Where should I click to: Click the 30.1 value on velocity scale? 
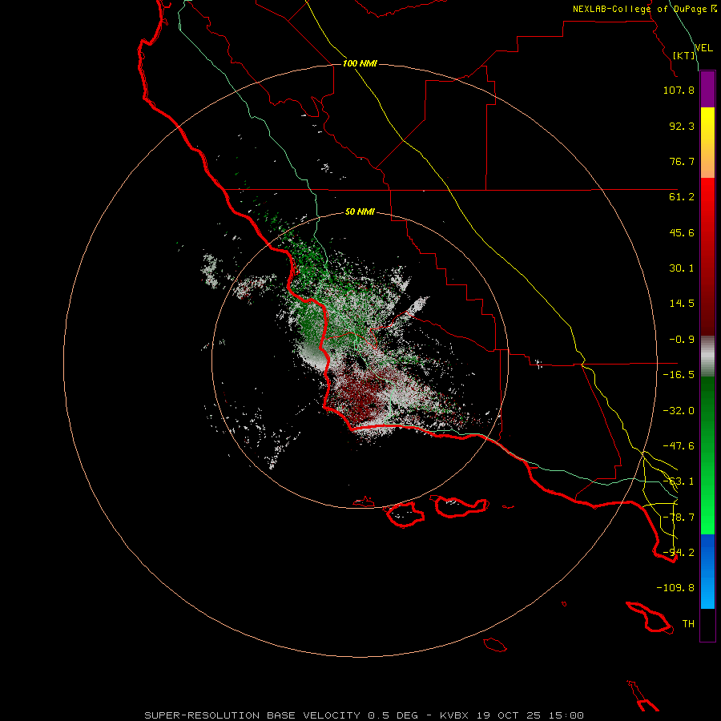(x=682, y=268)
